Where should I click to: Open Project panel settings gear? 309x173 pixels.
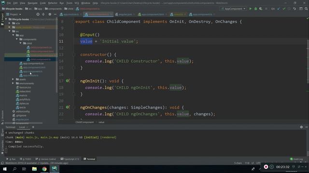coord(50,14)
